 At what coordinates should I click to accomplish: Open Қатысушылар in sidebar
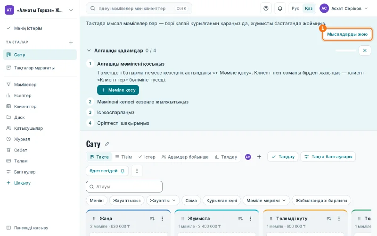click(x=40, y=128)
